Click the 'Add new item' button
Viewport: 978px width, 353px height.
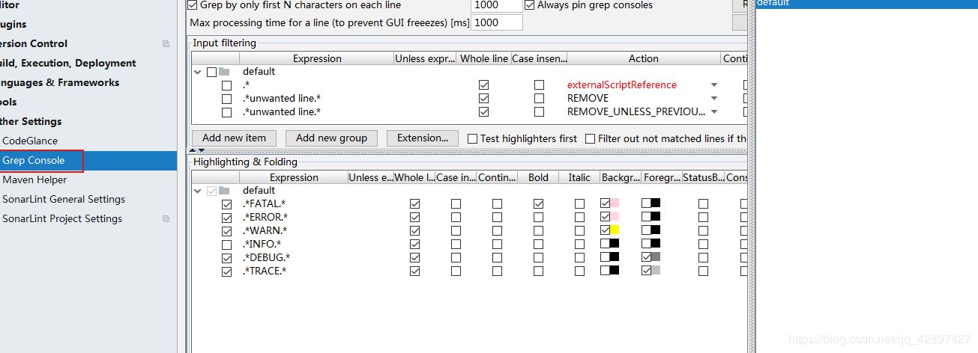[234, 138]
